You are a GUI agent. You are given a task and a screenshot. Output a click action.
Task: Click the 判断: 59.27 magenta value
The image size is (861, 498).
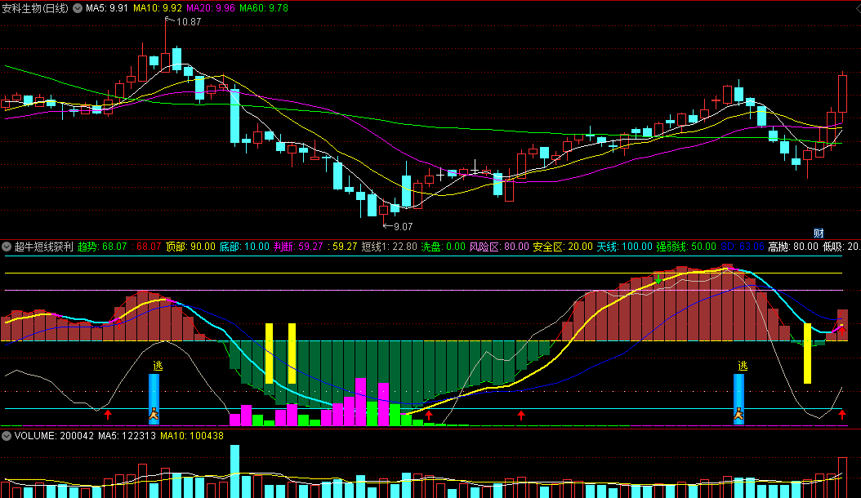click(298, 247)
